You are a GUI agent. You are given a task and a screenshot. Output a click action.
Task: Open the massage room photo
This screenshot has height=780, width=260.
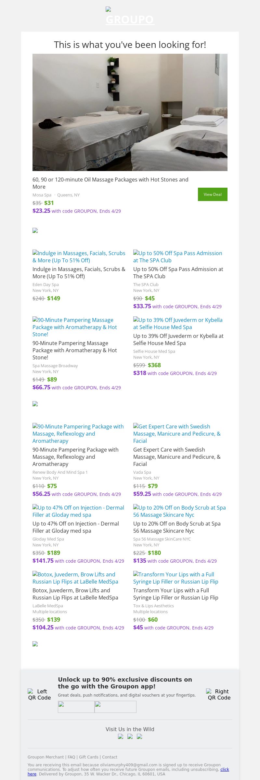(x=130, y=112)
